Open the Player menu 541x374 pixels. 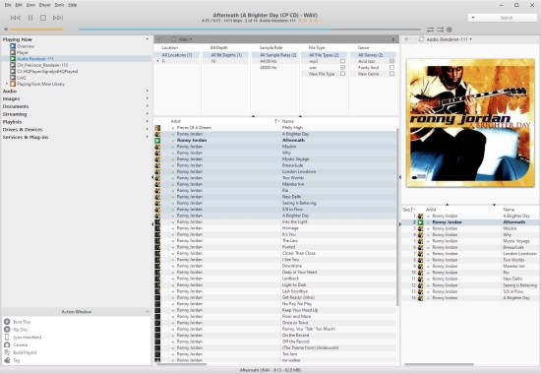pyautogui.click(x=45, y=5)
